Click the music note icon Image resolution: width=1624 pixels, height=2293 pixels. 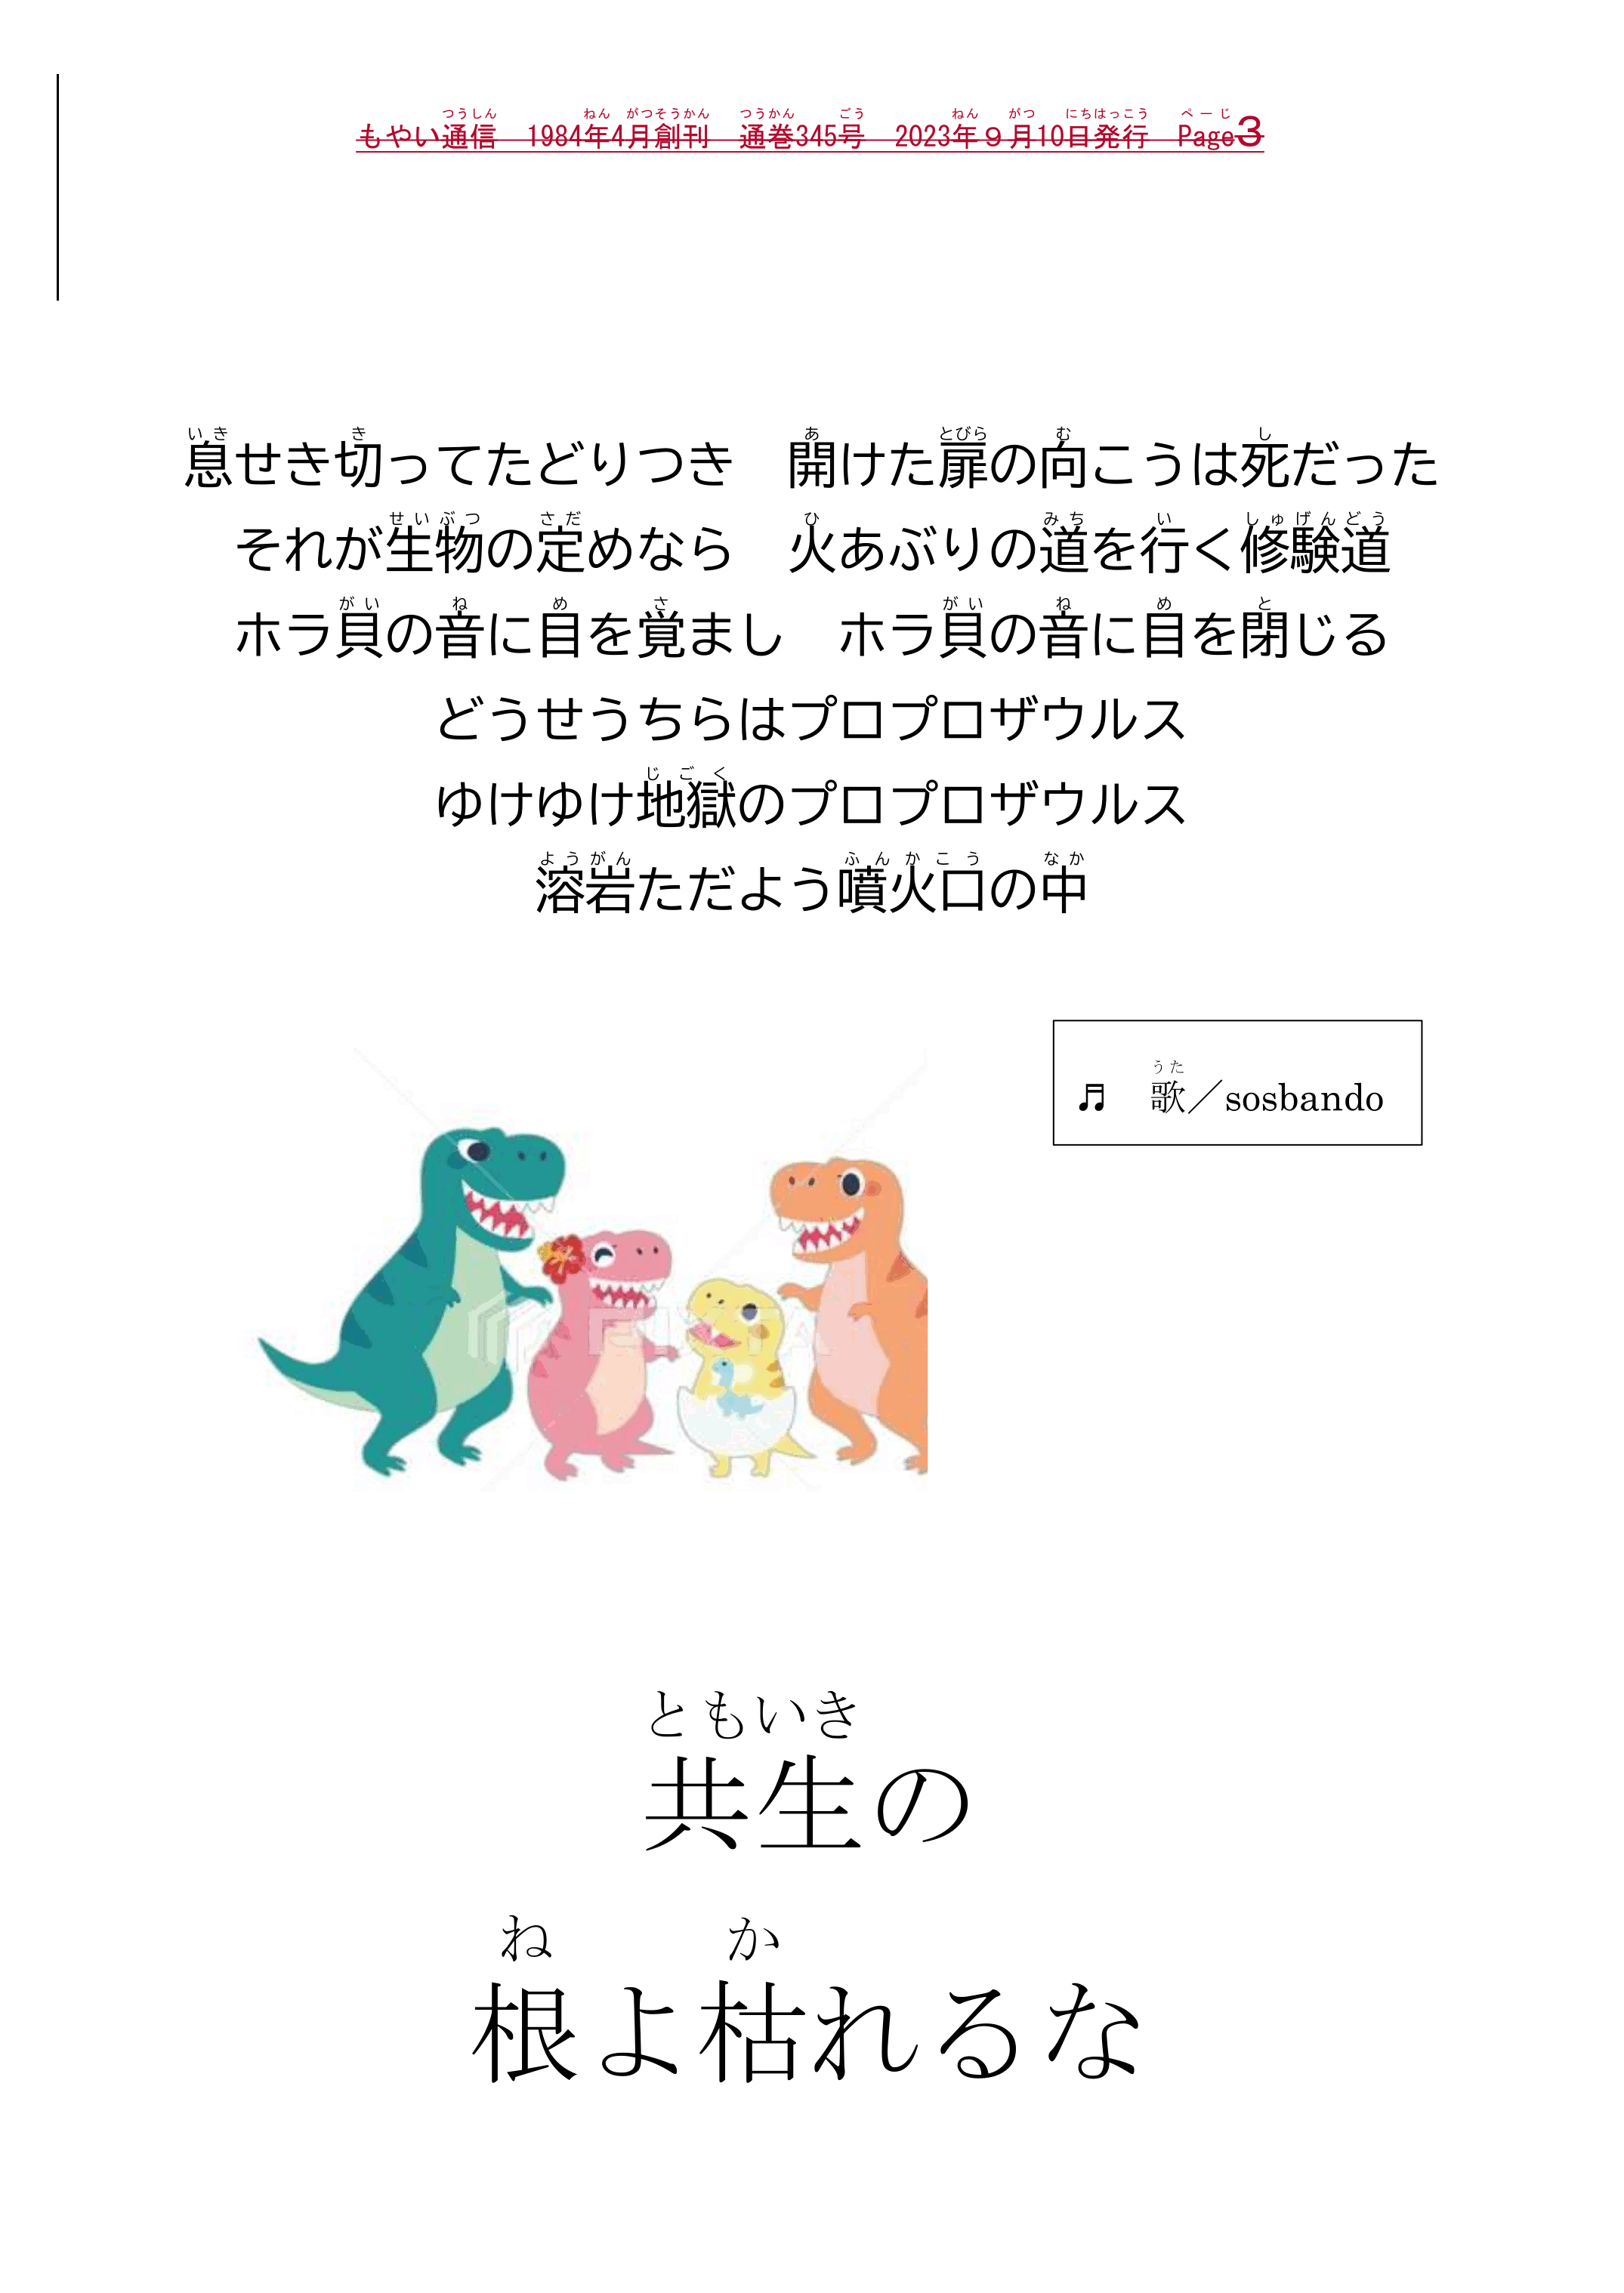point(1091,1098)
